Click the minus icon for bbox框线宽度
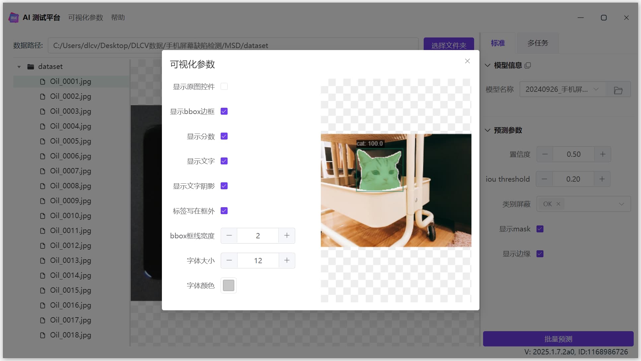Image resolution: width=641 pixels, height=361 pixels. 229,235
